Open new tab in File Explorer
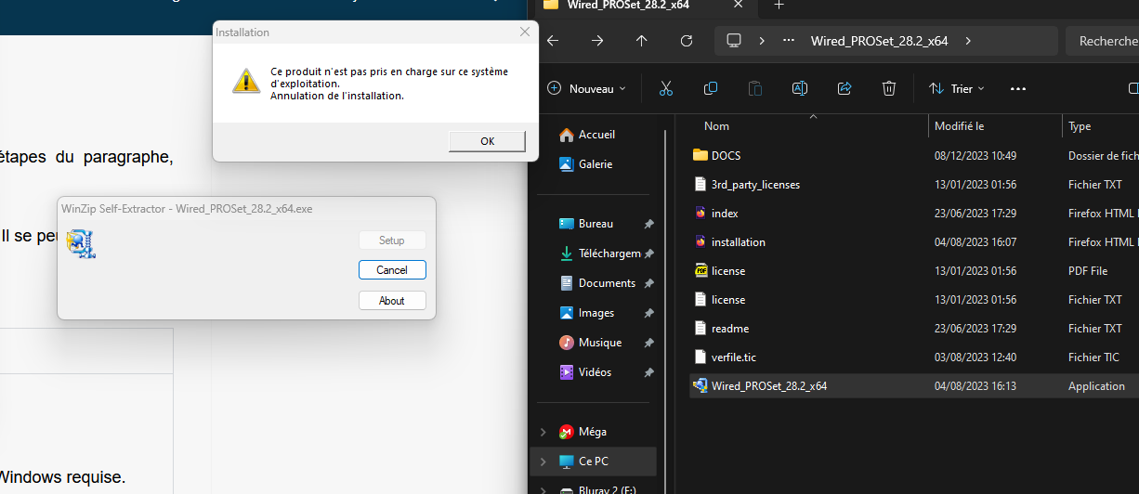 click(x=779, y=6)
